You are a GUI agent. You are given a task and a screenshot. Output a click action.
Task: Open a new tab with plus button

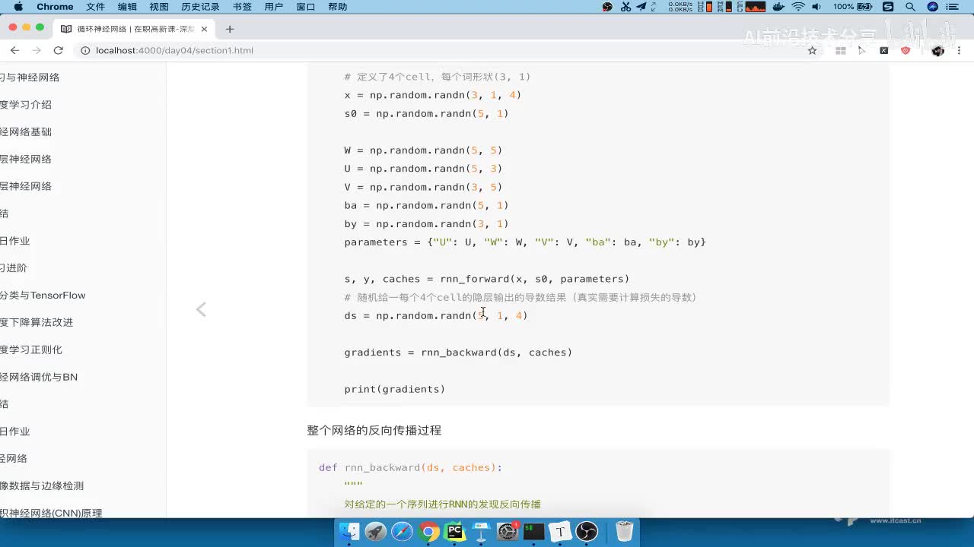tap(230, 29)
